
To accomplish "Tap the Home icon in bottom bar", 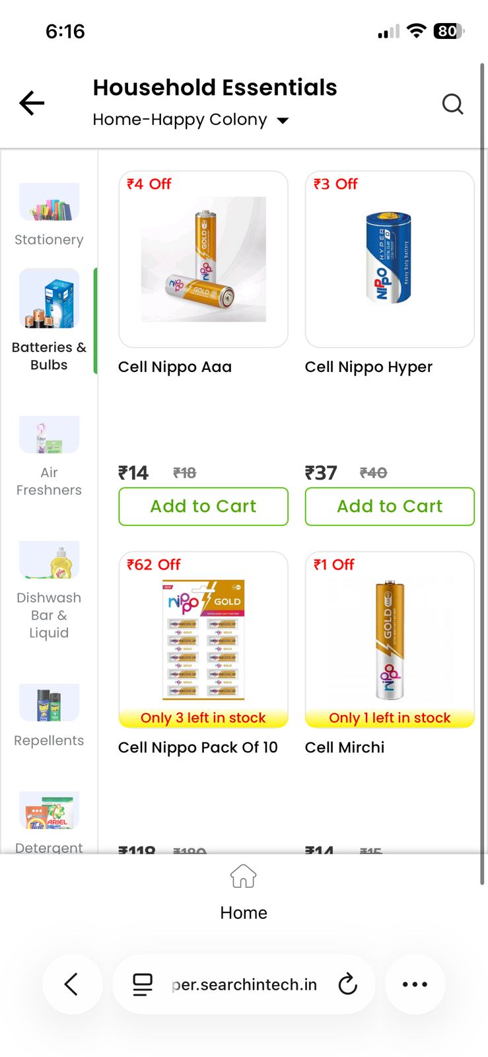I will click(244, 877).
